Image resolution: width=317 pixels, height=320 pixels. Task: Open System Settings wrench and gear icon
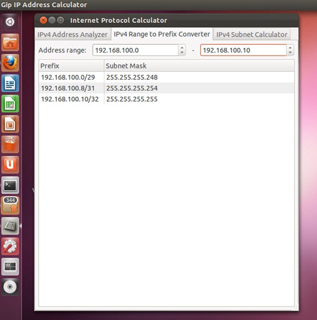10,246
